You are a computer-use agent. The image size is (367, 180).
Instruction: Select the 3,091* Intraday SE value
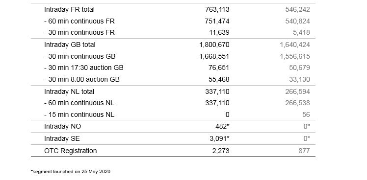[x=219, y=139]
